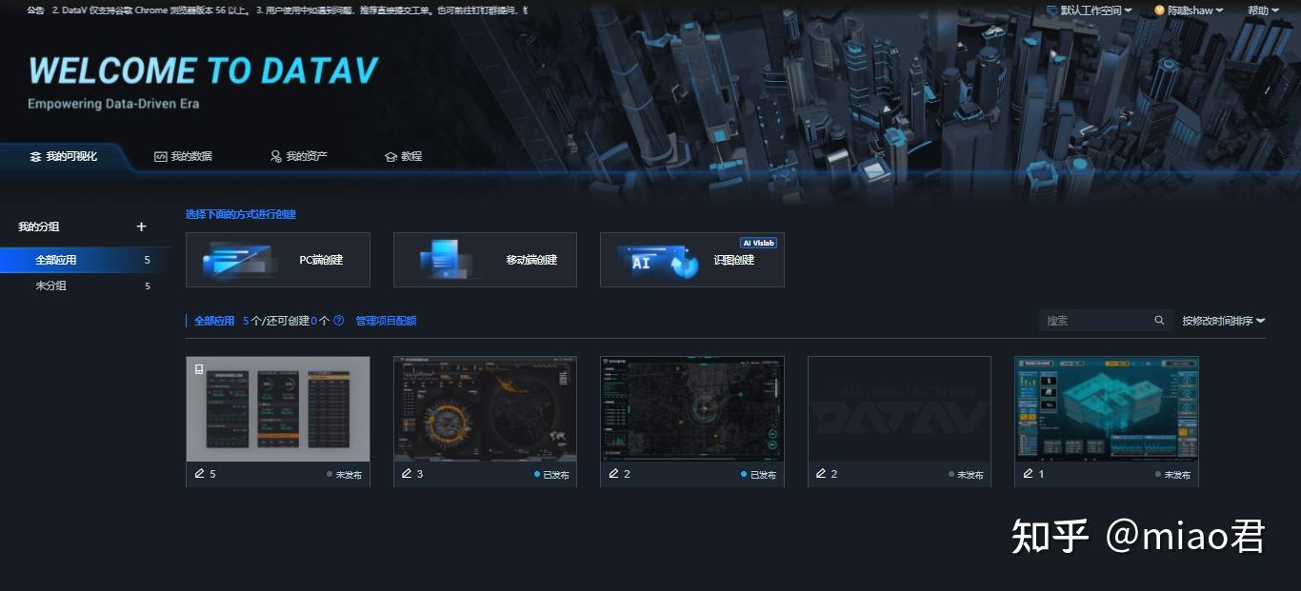The width and height of the screenshot is (1301, 591).
Task: Click the user avatar next to 陈味shaw
Action: coord(1160,10)
